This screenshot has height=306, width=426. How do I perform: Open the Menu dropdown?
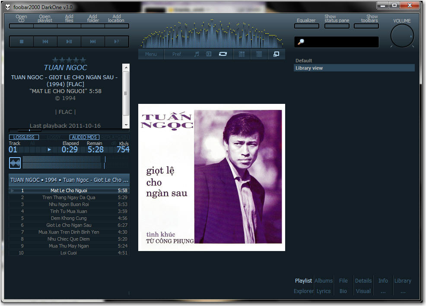click(x=151, y=54)
